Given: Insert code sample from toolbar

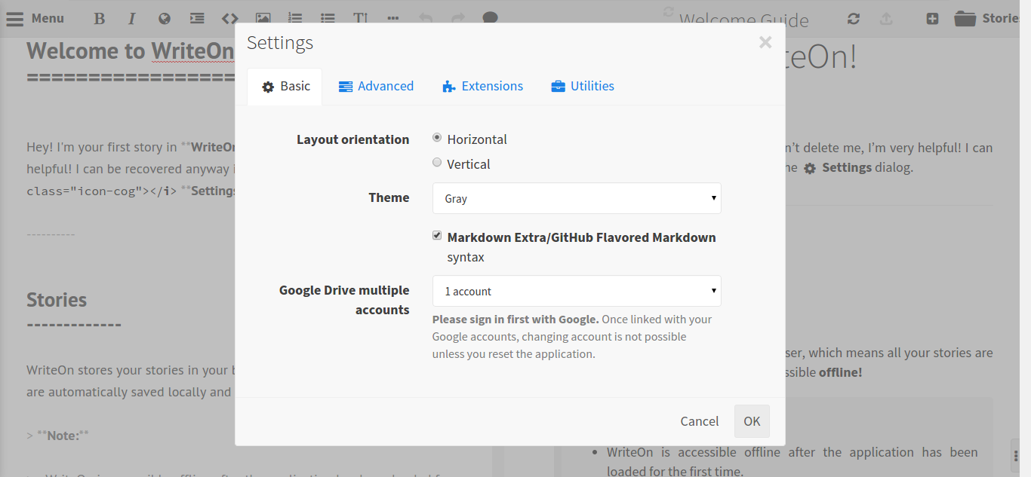Looking at the screenshot, I should click(229, 19).
